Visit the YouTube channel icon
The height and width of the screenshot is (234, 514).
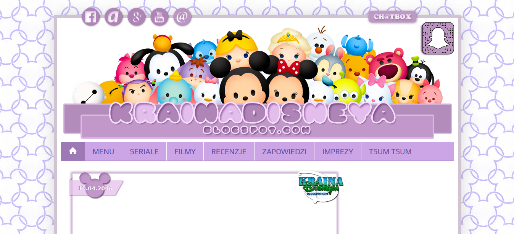[159, 17]
